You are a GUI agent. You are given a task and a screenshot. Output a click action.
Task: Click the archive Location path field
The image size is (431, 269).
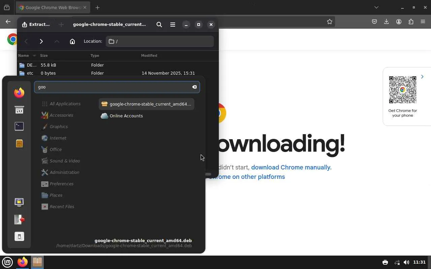[x=160, y=41]
